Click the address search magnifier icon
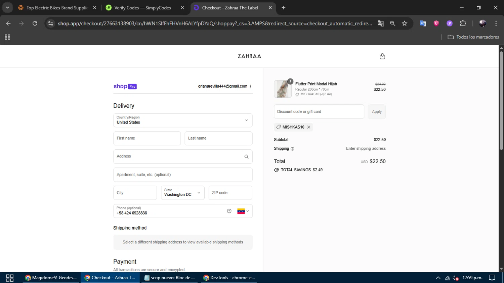Viewport: 504px width, 283px height. tap(246, 157)
